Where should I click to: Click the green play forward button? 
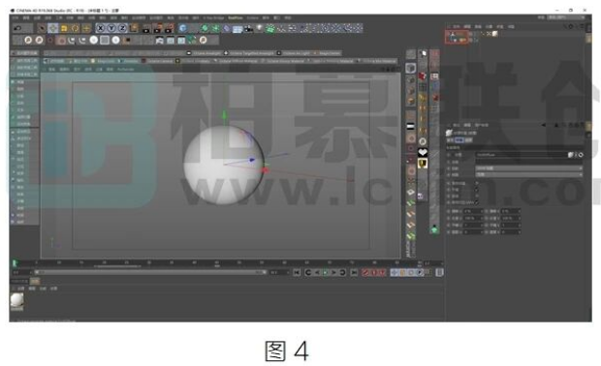click(x=326, y=273)
